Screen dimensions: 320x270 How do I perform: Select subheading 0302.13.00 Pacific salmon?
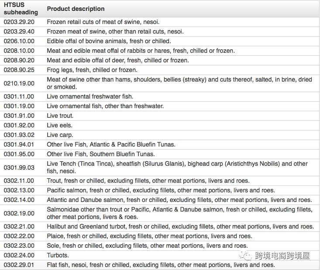coord(19,190)
